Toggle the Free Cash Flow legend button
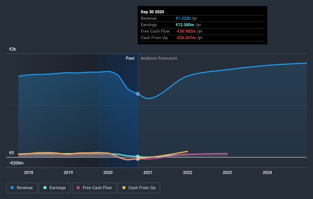This screenshot has height=199, width=313. [94, 188]
